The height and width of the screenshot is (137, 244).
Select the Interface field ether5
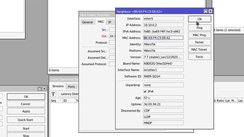[x=163, y=19]
